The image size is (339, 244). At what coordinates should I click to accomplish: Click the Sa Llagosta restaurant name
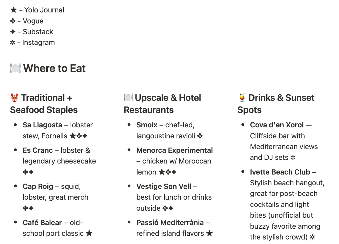tap(42, 125)
